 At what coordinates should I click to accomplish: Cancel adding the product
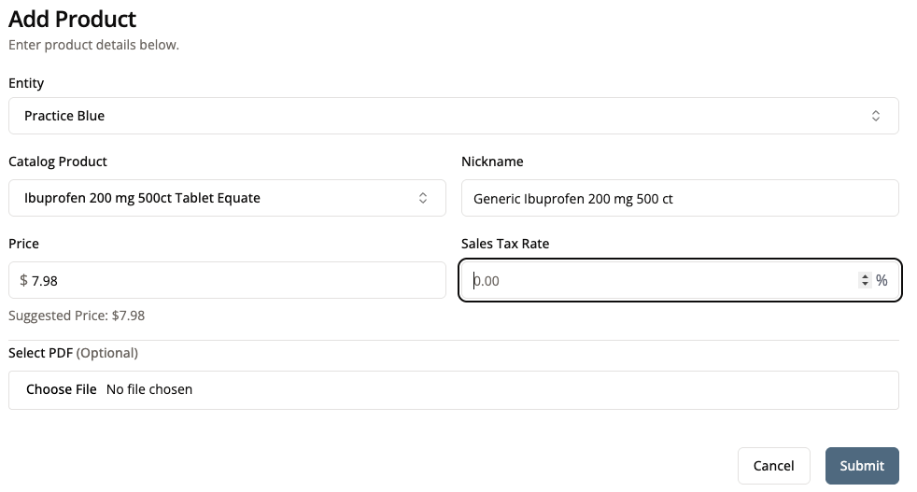coord(773,466)
